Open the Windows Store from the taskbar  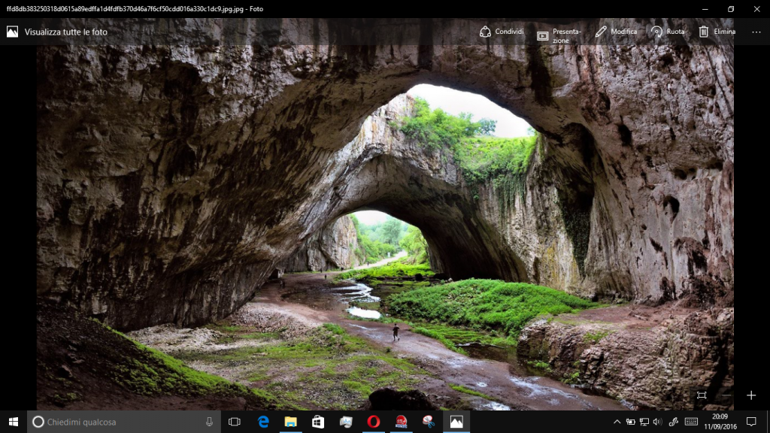click(x=317, y=422)
